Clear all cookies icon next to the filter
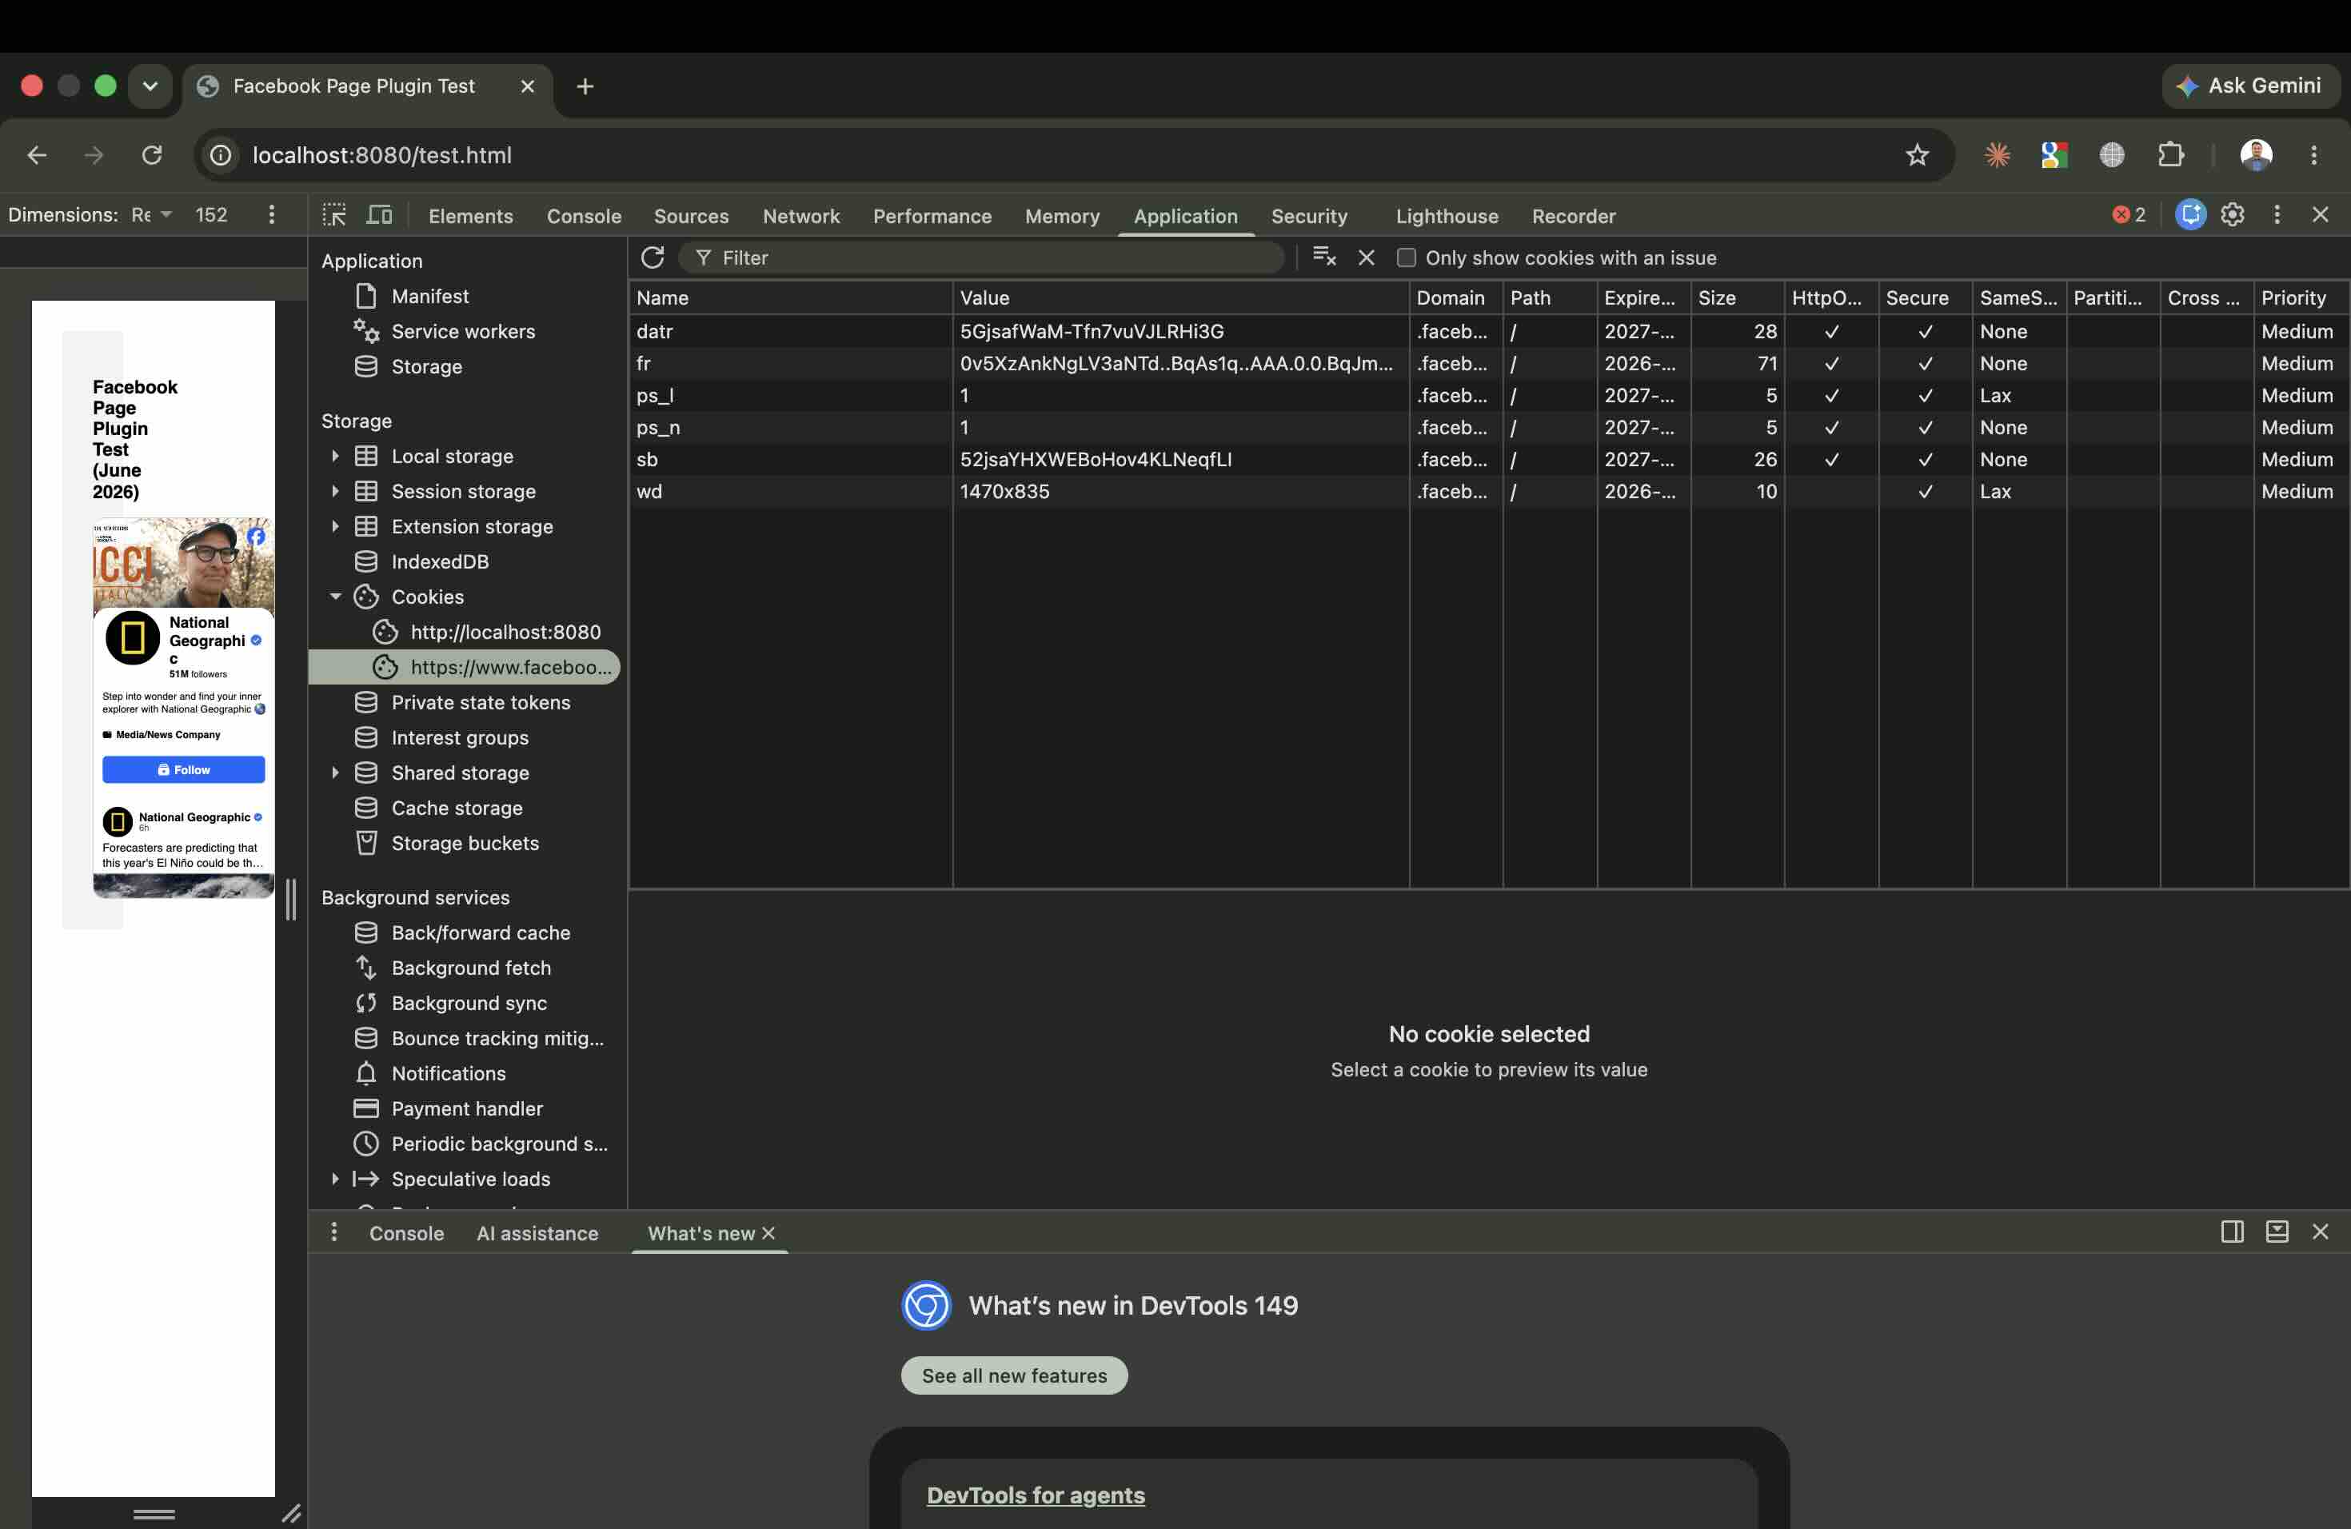Screen dimensions: 2351x1529 [1323, 257]
